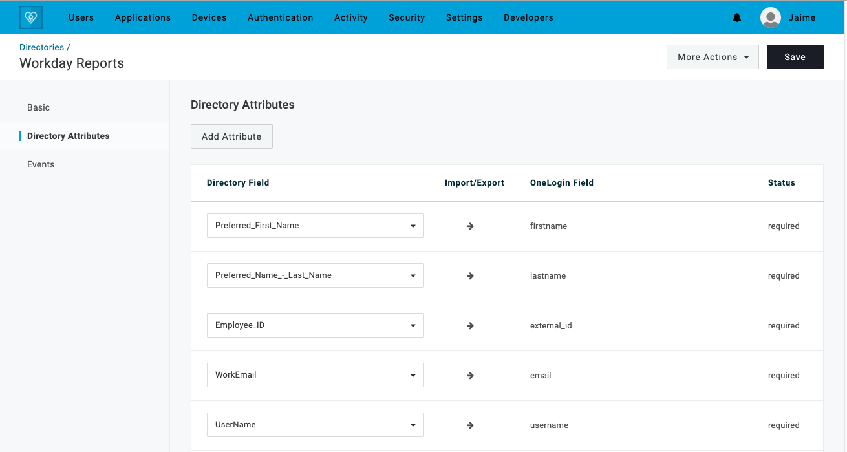Click the OneLogin logo icon
This screenshot has height=452, width=847.
30,17
